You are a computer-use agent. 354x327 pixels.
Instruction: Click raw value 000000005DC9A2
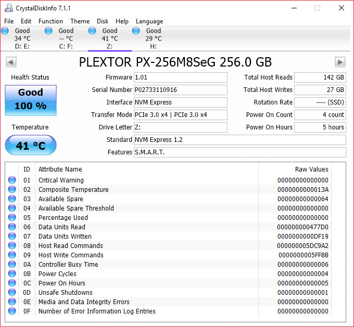303,245
